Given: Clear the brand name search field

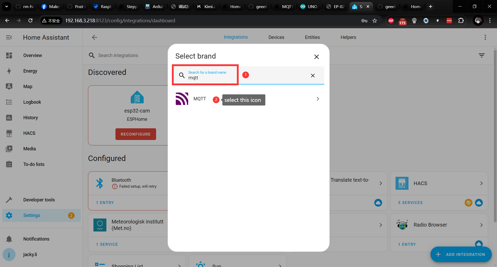Looking at the screenshot, I should (x=313, y=75).
